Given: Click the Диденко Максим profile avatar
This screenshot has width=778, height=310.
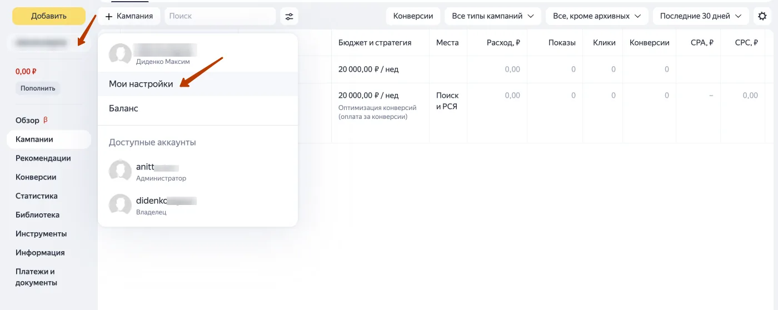Looking at the screenshot, I should click(x=120, y=54).
